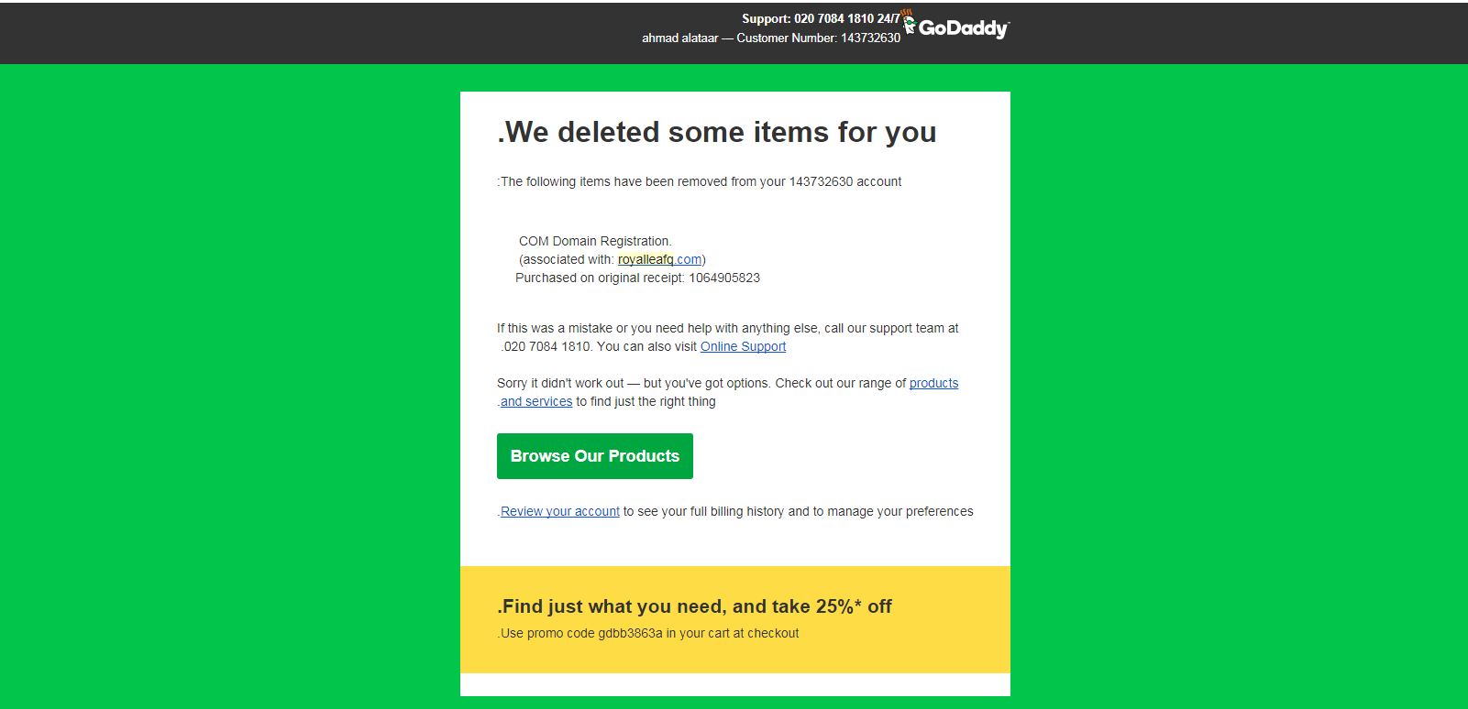Click the account number in the removed items sentence
This screenshot has width=1468, height=709.
coord(821,181)
